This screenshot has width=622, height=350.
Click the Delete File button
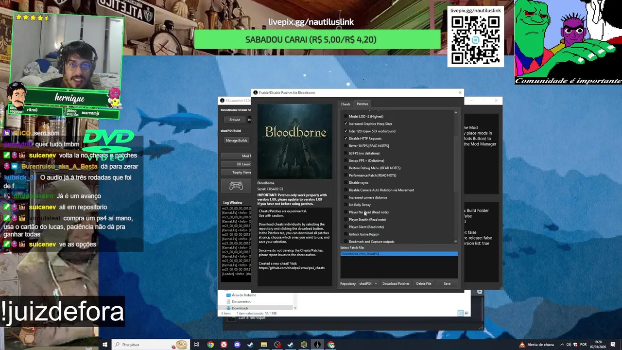424,283
